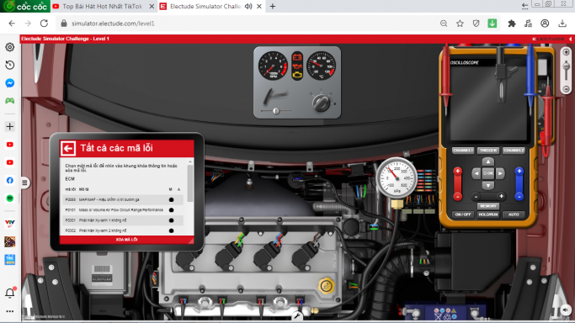Click the oscilloscope OK button
This screenshot has height=323, width=575.
(x=488, y=173)
